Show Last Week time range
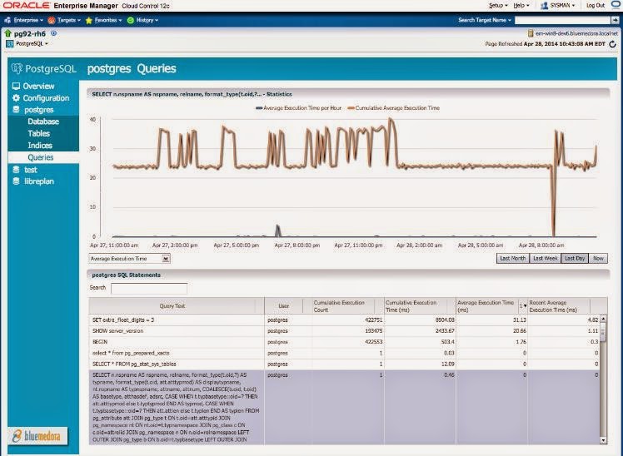Image resolution: width=623 pixels, height=456 pixels. tap(545, 258)
